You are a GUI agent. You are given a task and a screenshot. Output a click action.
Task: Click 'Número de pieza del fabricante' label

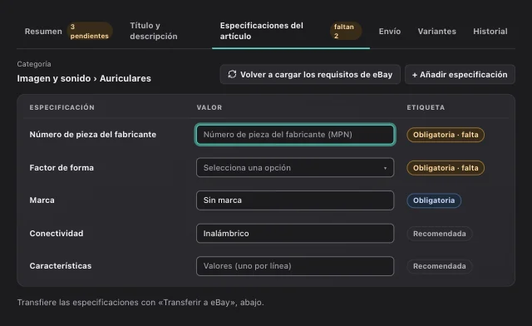tap(92, 135)
